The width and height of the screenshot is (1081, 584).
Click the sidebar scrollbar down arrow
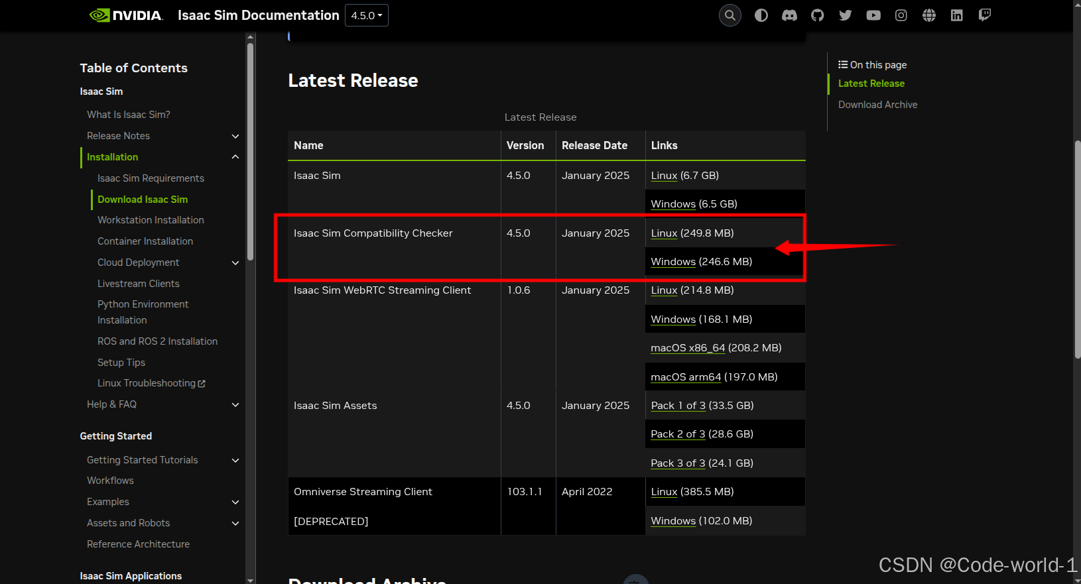250,580
